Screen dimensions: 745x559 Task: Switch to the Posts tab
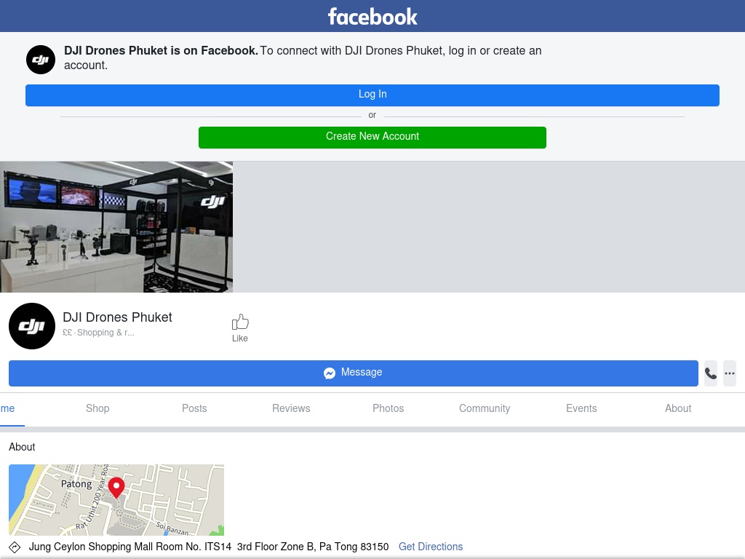click(x=194, y=408)
